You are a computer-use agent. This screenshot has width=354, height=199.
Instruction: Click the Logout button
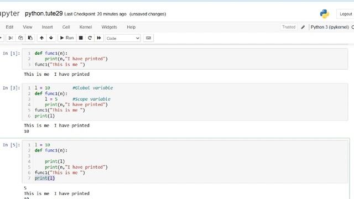pyautogui.click(x=346, y=14)
